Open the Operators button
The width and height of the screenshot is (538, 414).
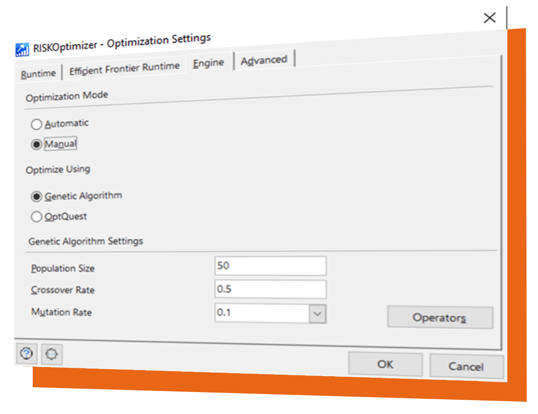pos(440,318)
